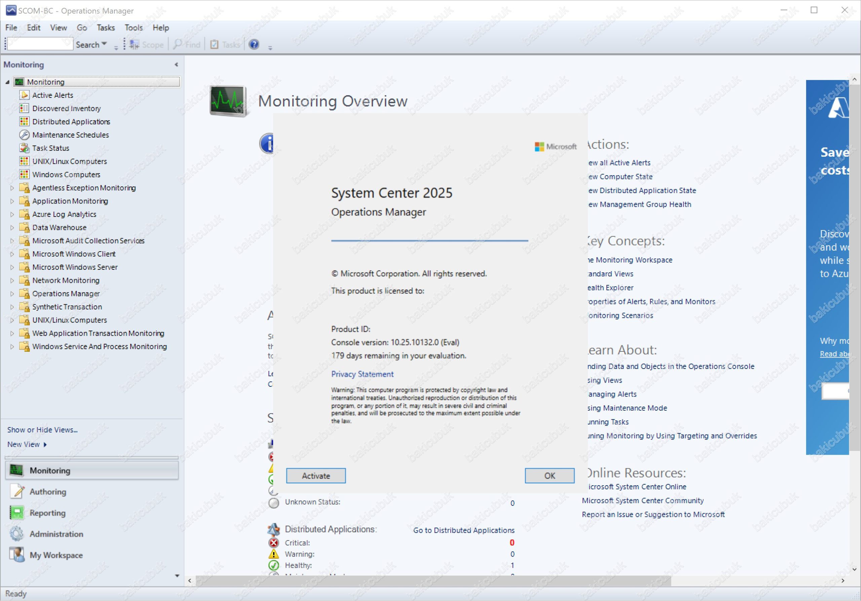
Task: Select UNIX/Linux Computers state view
Action: [69, 161]
